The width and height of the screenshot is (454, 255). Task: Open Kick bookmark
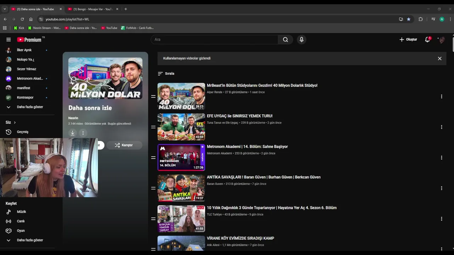(19, 28)
